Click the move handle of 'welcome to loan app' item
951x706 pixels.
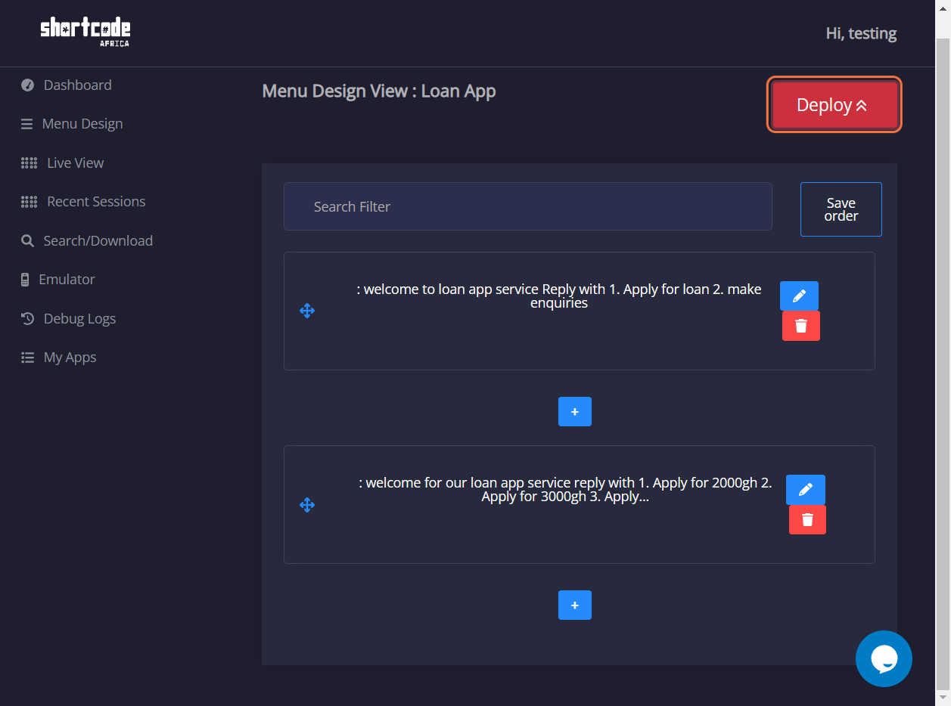tap(307, 311)
